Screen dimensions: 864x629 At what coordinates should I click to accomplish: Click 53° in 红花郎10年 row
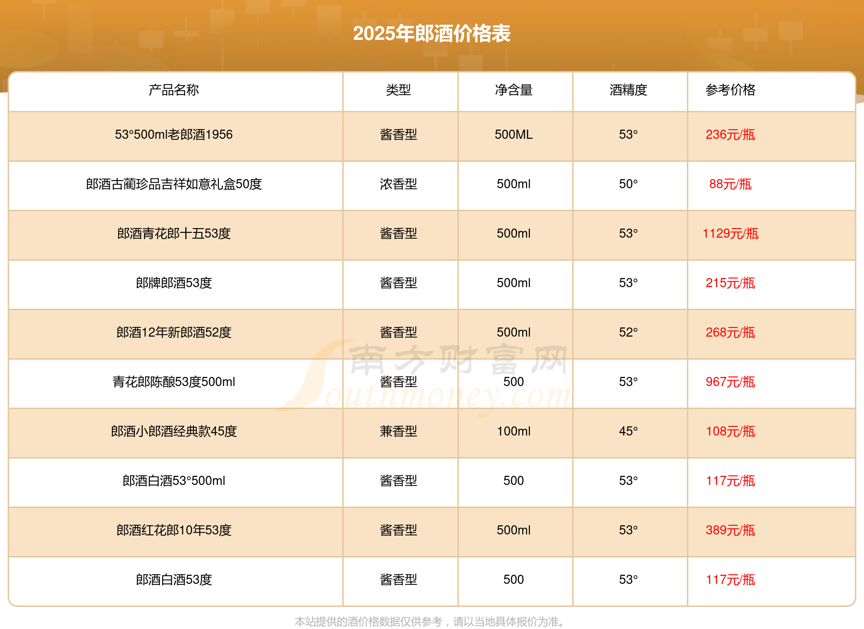[x=628, y=530]
